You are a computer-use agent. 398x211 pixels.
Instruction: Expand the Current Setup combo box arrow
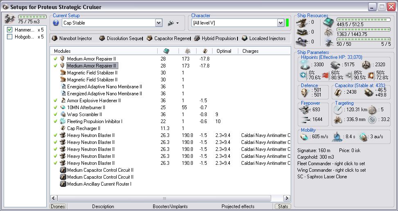158,23
